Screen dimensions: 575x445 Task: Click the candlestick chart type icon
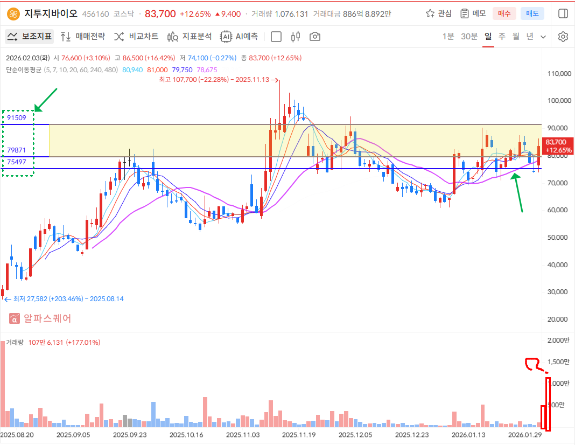(295, 37)
